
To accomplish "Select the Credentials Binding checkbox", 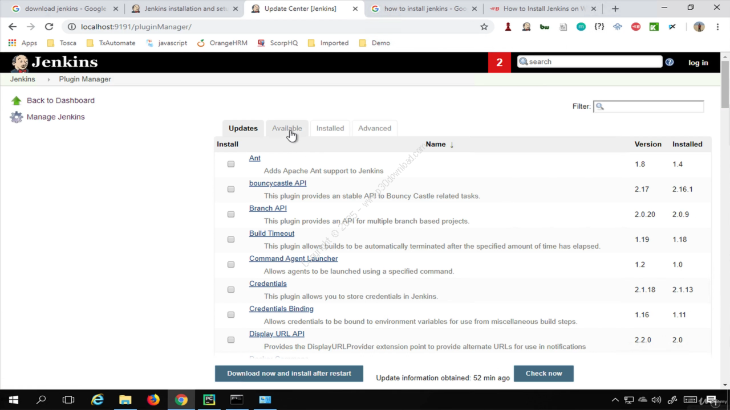I will [x=231, y=314].
